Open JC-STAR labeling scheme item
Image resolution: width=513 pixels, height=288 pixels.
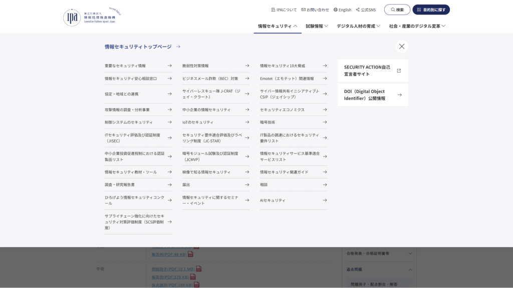click(215, 138)
